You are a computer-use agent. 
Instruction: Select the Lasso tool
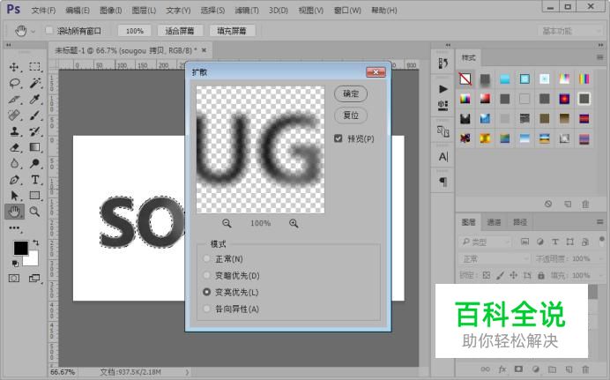pos(14,83)
